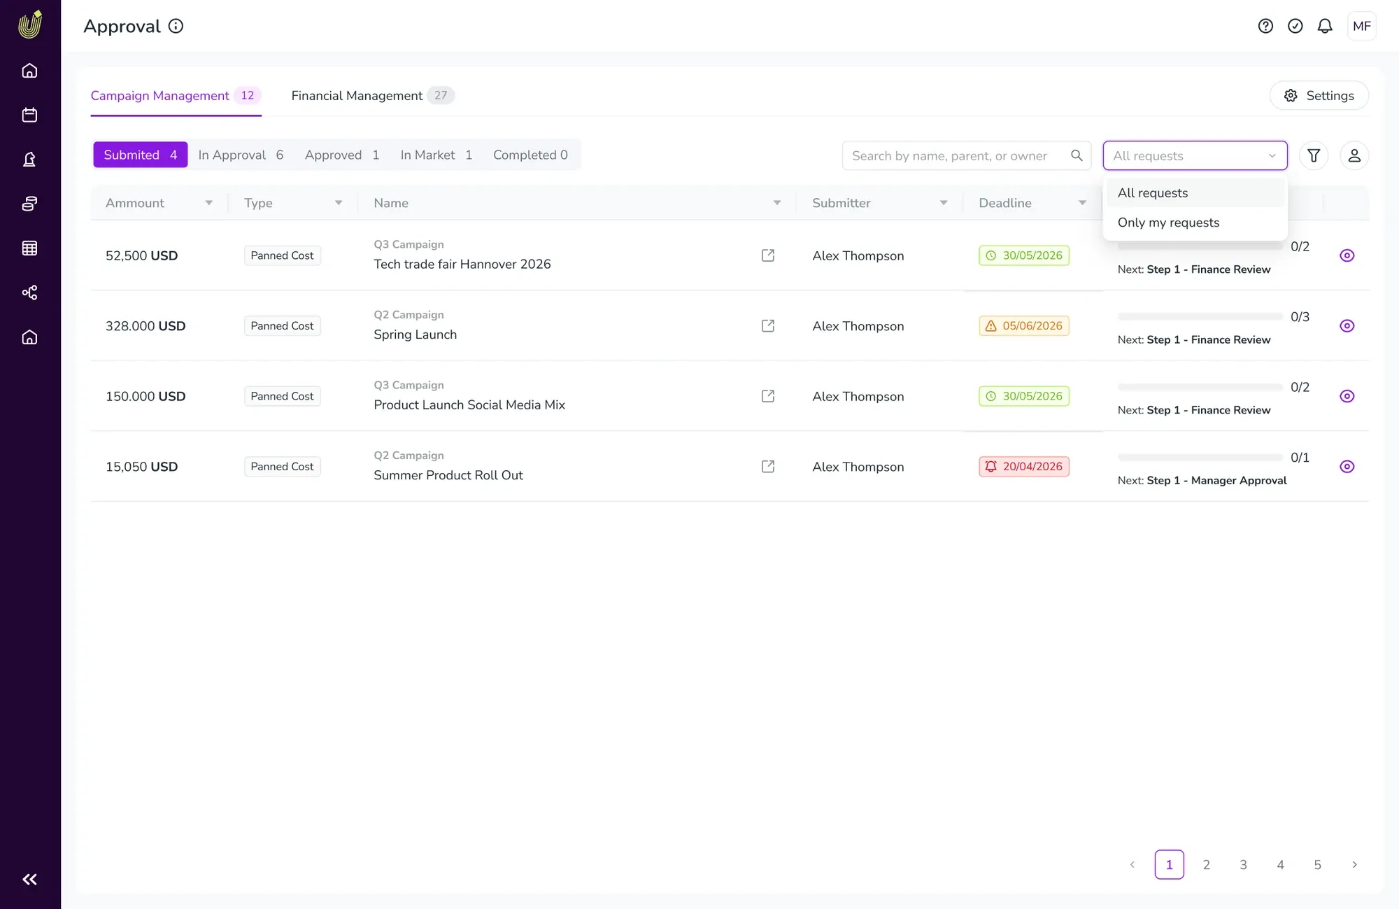Open the All requests combo box
Image resolution: width=1399 pixels, height=909 pixels.
[1195, 155]
